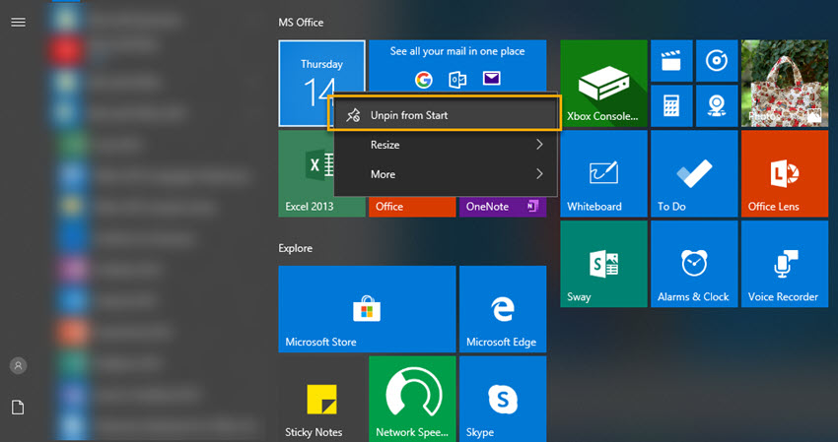Open the Office Lens tile
The width and height of the screenshot is (838, 442).
click(785, 173)
